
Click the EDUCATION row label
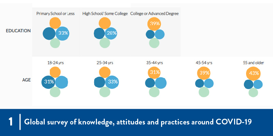point(18,31)
